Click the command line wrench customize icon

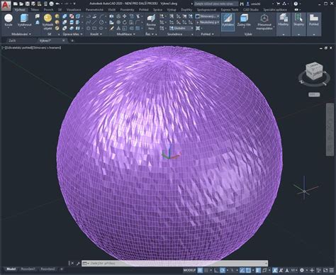(78, 263)
